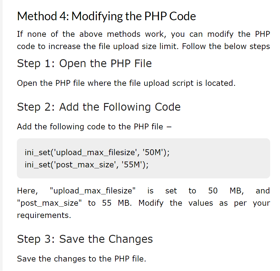Click the "55 MB" text in the explanation
The height and width of the screenshot is (271, 280).
[x=117, y=203]
